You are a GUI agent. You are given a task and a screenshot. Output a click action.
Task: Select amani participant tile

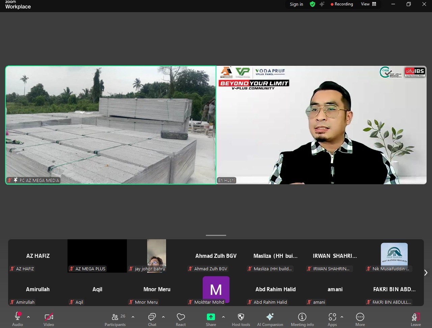click(335, 289)
